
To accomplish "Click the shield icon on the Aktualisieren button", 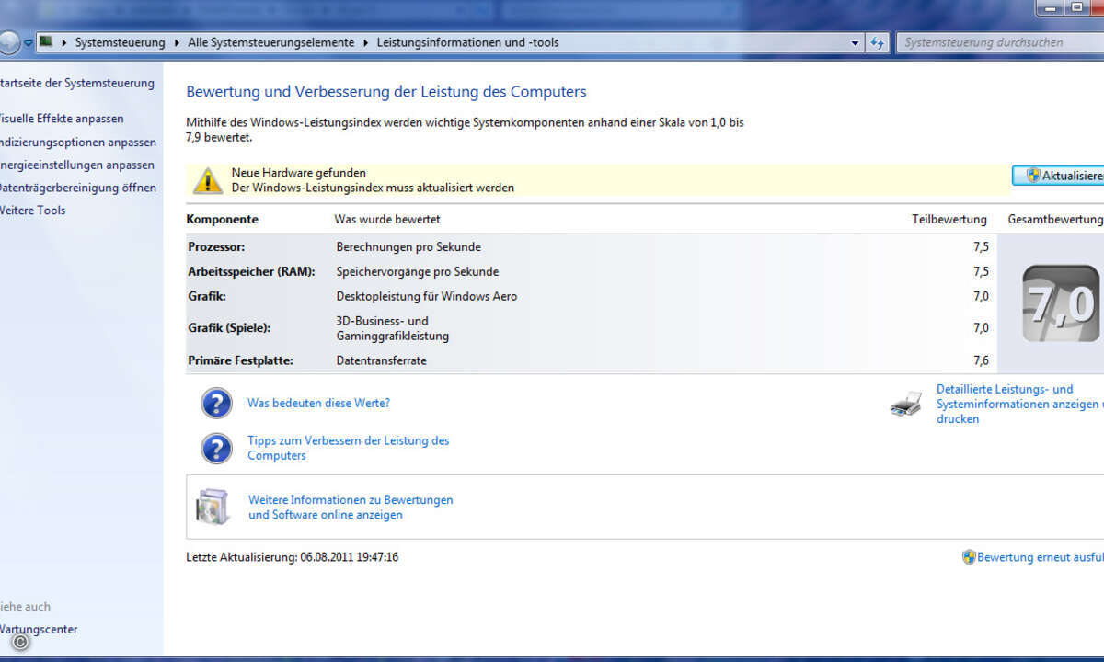I will click(1033, 176).
